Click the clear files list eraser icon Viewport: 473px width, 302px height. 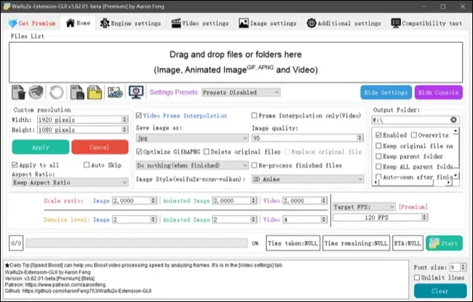pyautogui.click(x=36, y=92)
